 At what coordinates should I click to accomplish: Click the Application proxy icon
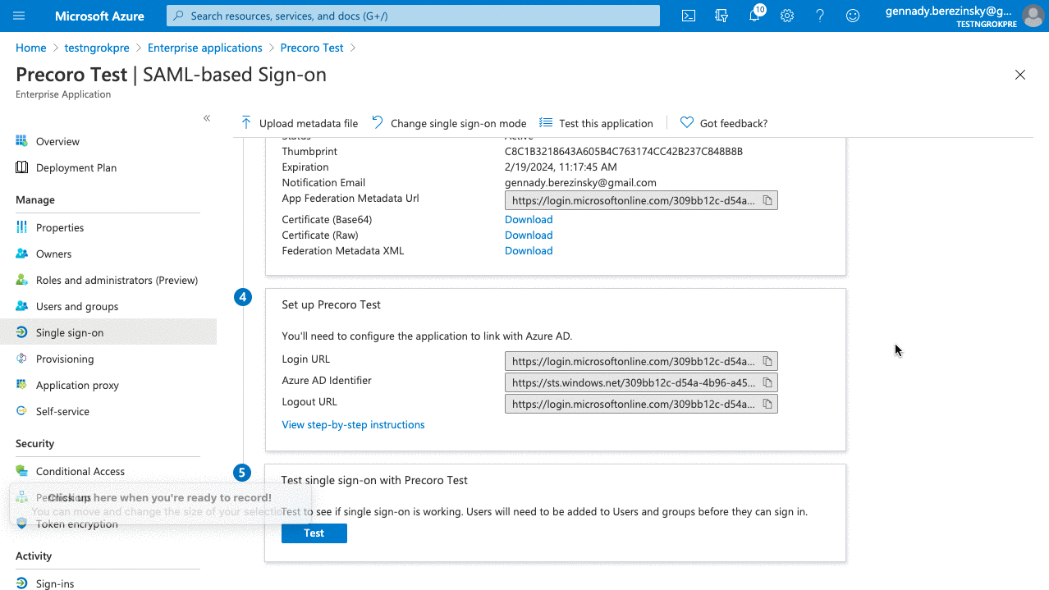21,385
